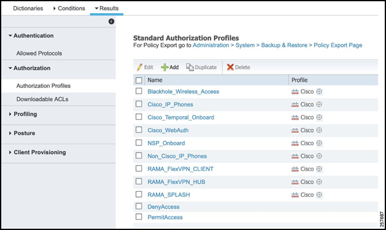The image size is (386, 230).
Task: Open the NSP_Onboard profile link
Action: (166, 144)
